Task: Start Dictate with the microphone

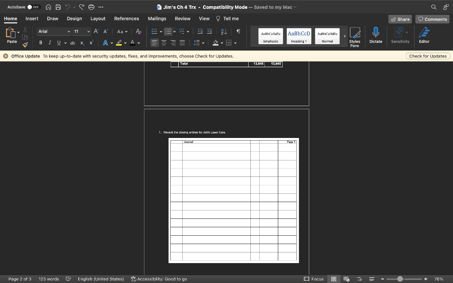Action: click(376, 35)
